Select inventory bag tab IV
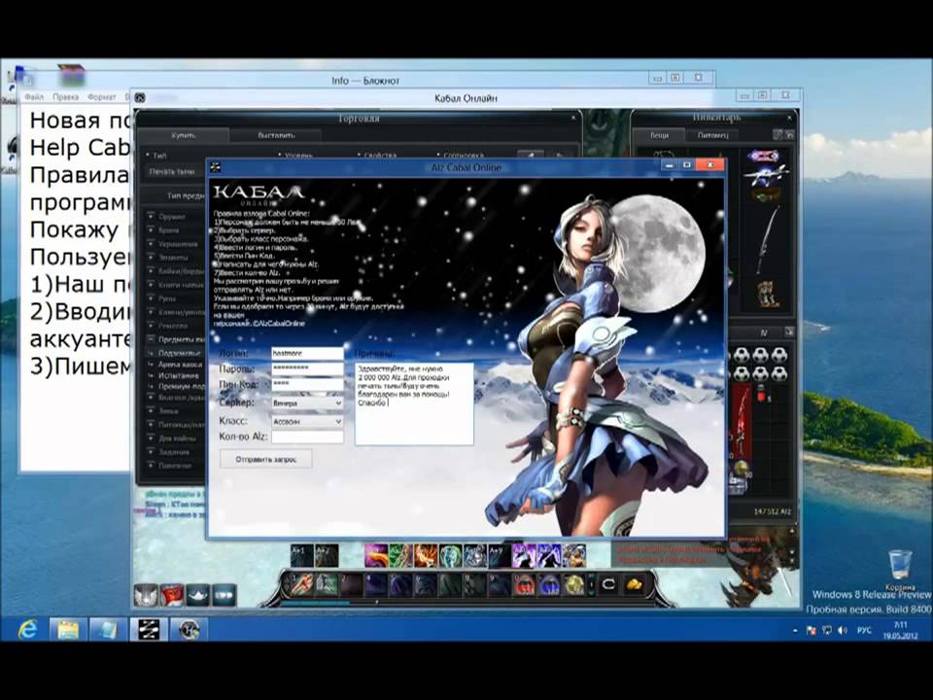 coord(764,332)
